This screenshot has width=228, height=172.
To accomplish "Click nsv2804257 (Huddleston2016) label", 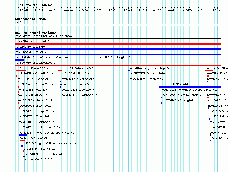I will pos(39,127).
